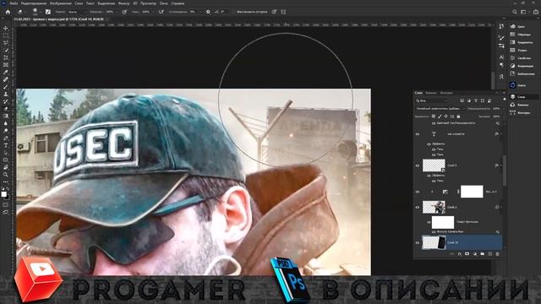
Task: Select the Blur tool
Action: (x=6, y=123)
